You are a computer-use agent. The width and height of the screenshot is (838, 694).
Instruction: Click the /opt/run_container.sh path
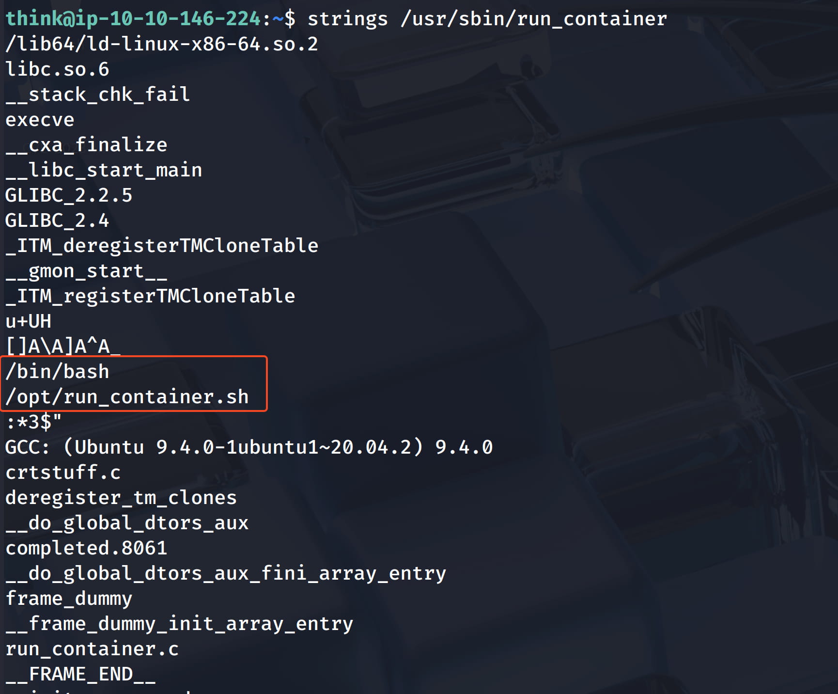(x=127, y=397)
